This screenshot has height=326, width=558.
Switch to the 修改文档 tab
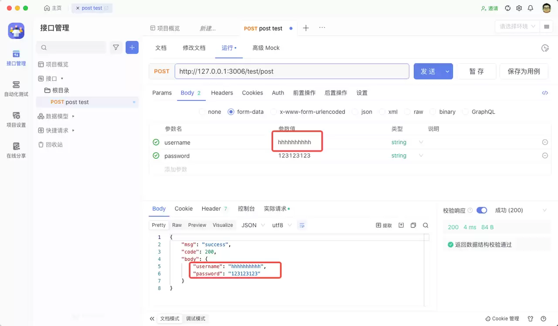[x=194, y=48]
